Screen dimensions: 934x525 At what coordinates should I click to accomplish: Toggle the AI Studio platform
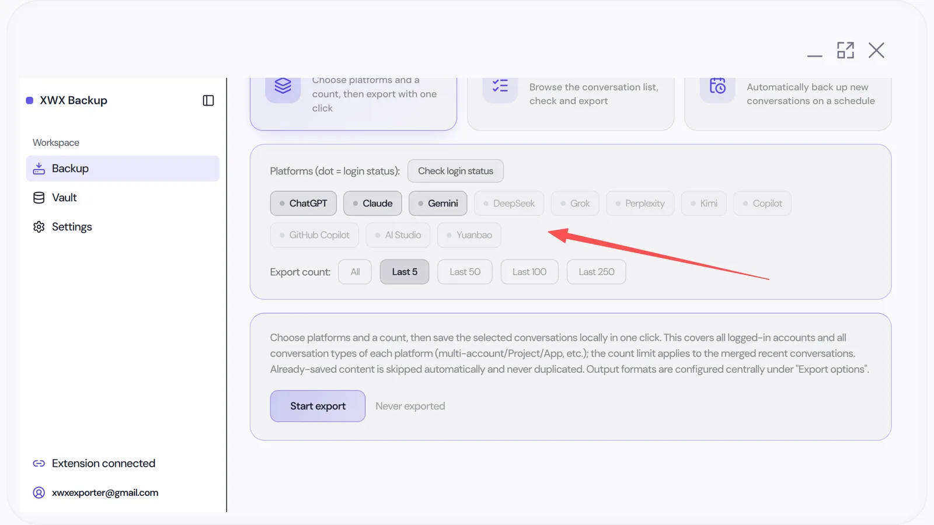(x=398, y=235)
